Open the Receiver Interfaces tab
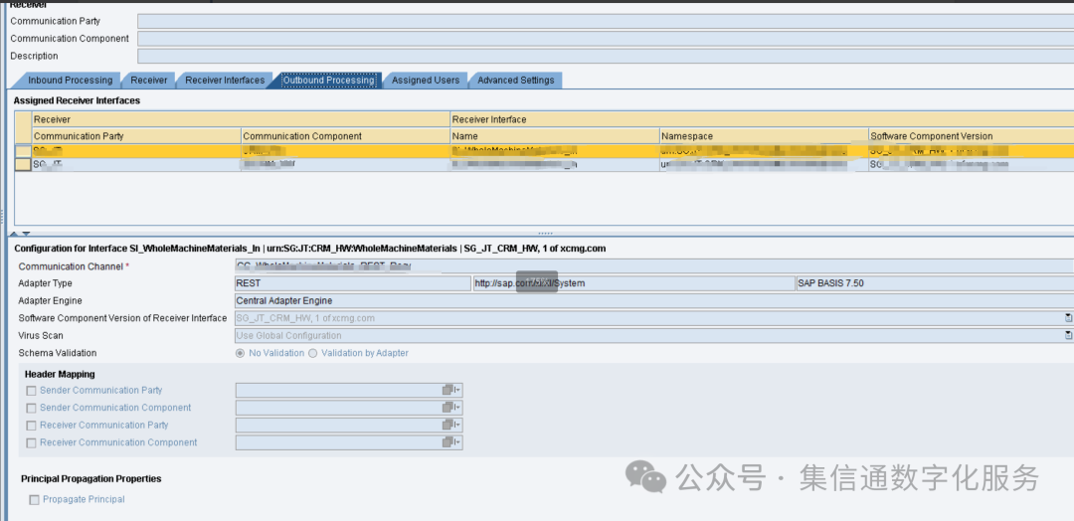This screenshot has width=1074, height=521. pyautogui.click(x=225, y=81)
